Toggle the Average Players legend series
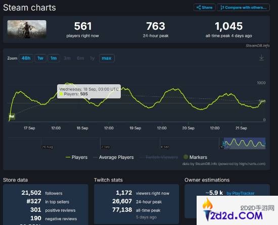The image size is (278, 225). tap(113, 157)
